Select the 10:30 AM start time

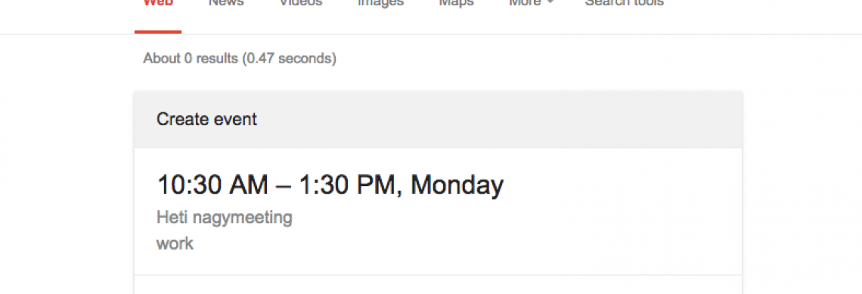click(x=212, y=185)
